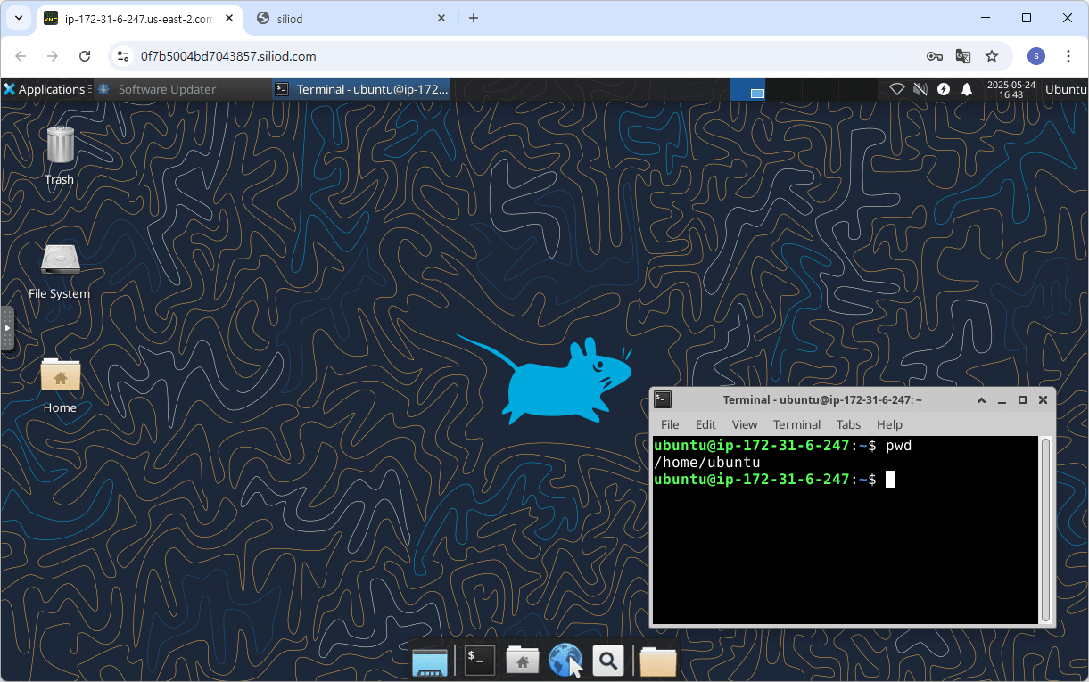Image resolution: width=1089 pixels, height=682 pixels.
Task: Open the Chrome profile avatar
Action: pyautogui.click(x=1035, y=56)
